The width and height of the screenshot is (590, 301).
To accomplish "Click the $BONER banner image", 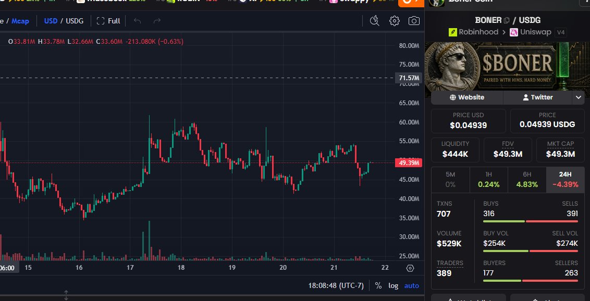I will coord(507,67).
